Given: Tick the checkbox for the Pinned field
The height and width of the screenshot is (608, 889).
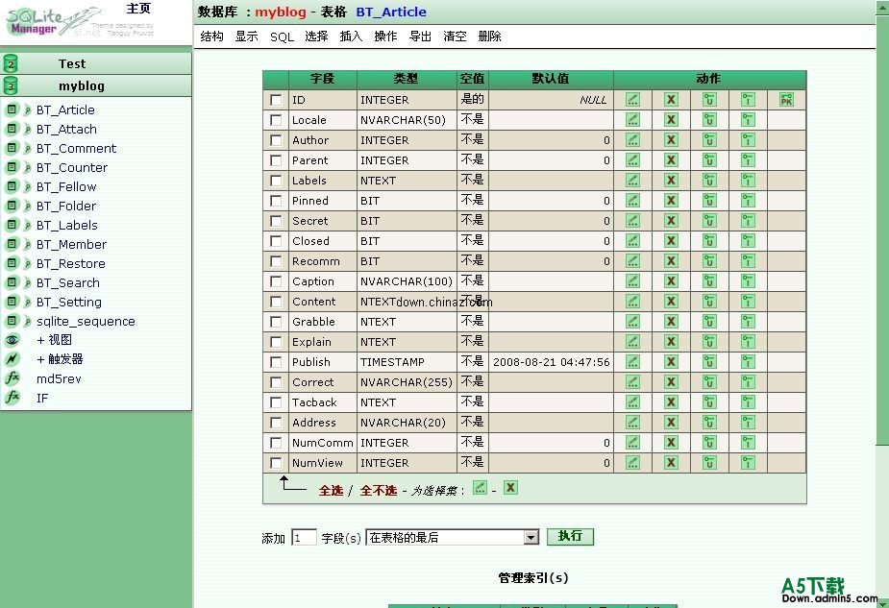Looking at the screenshot, I should [277, 202].
